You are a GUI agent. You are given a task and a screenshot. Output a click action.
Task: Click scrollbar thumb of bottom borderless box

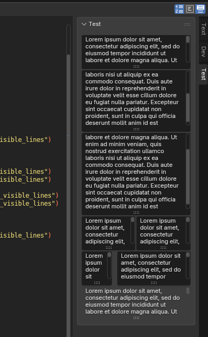(x=188, y=291)
